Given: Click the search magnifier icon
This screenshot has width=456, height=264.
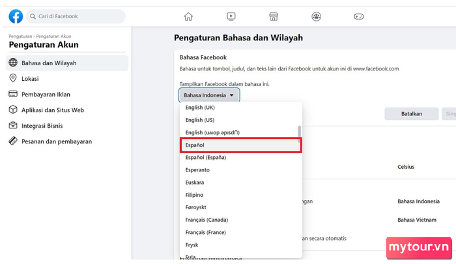Looking at the screenshot, I should point(33,16).
